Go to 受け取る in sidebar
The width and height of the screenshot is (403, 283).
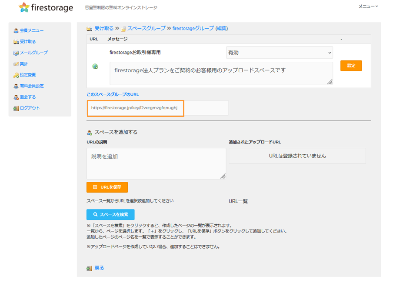pyautogui.click(x=28, y=41)
